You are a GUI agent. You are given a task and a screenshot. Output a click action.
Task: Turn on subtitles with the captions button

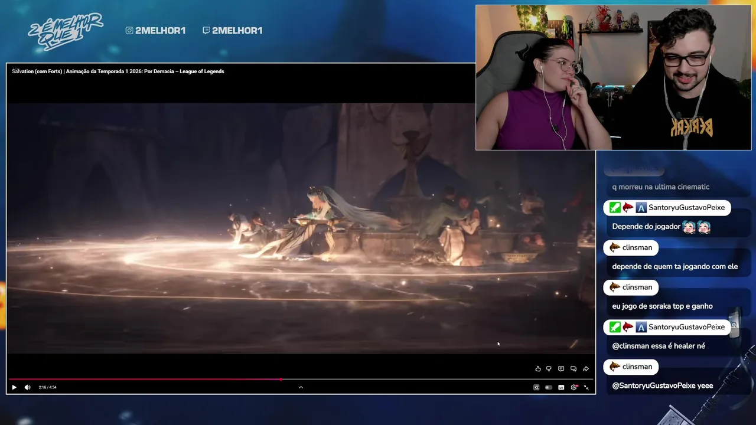561,387
